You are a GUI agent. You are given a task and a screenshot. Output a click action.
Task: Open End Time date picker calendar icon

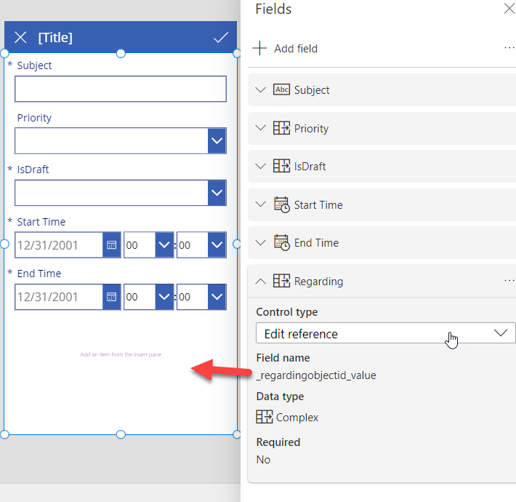point(112,297)
